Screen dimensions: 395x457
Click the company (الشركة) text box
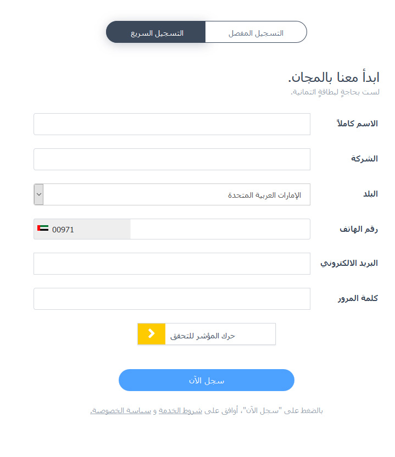[x=171, y=159]
